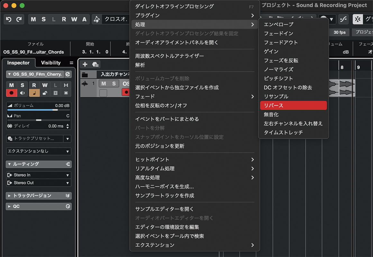Open the Stereo Out output dropdown
This screenshot has width=373, height=257.
[x=39, y=183]
